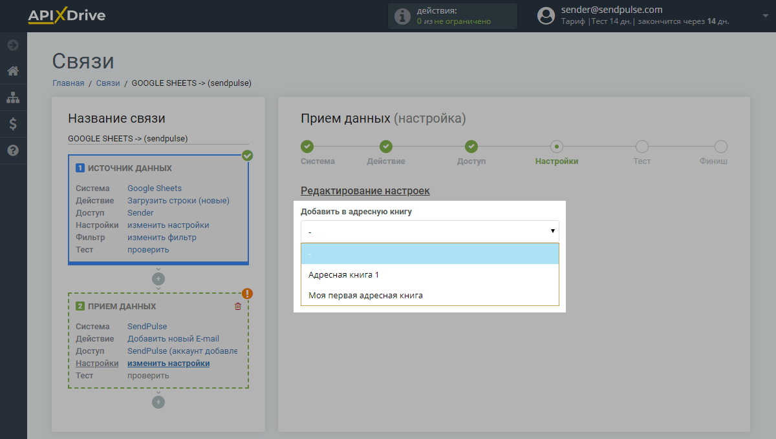The image size is (776, 439).
Task: Click изменить фильтр link
Action: coord(162,238)
